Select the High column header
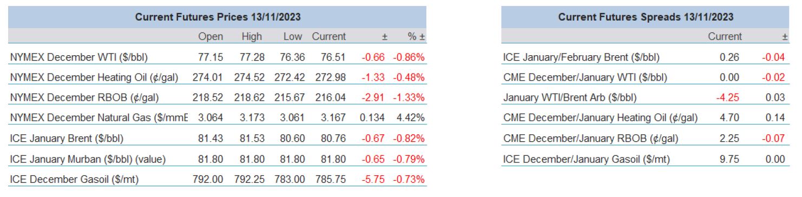802x197 pixels. (x=252, y=37)
